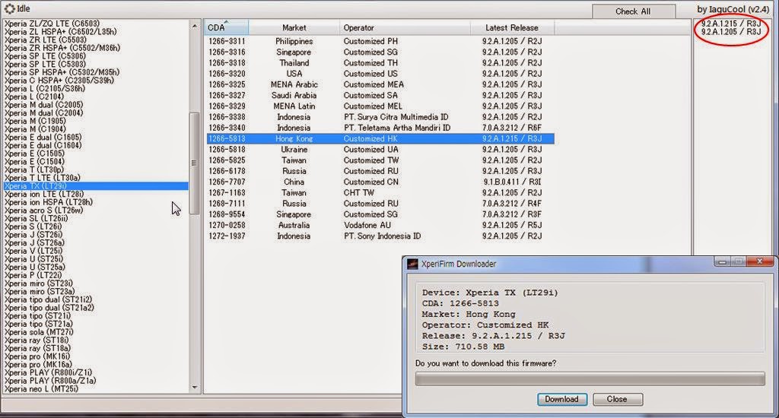The height and width of the screenshot is (418, 779).
Task: Click the device list scrollbar thumb
Action: point(194,163)
